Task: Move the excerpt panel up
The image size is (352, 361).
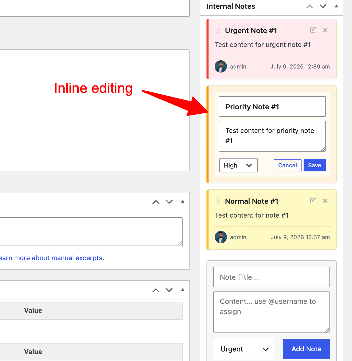Action: click(x=156, y=202)
